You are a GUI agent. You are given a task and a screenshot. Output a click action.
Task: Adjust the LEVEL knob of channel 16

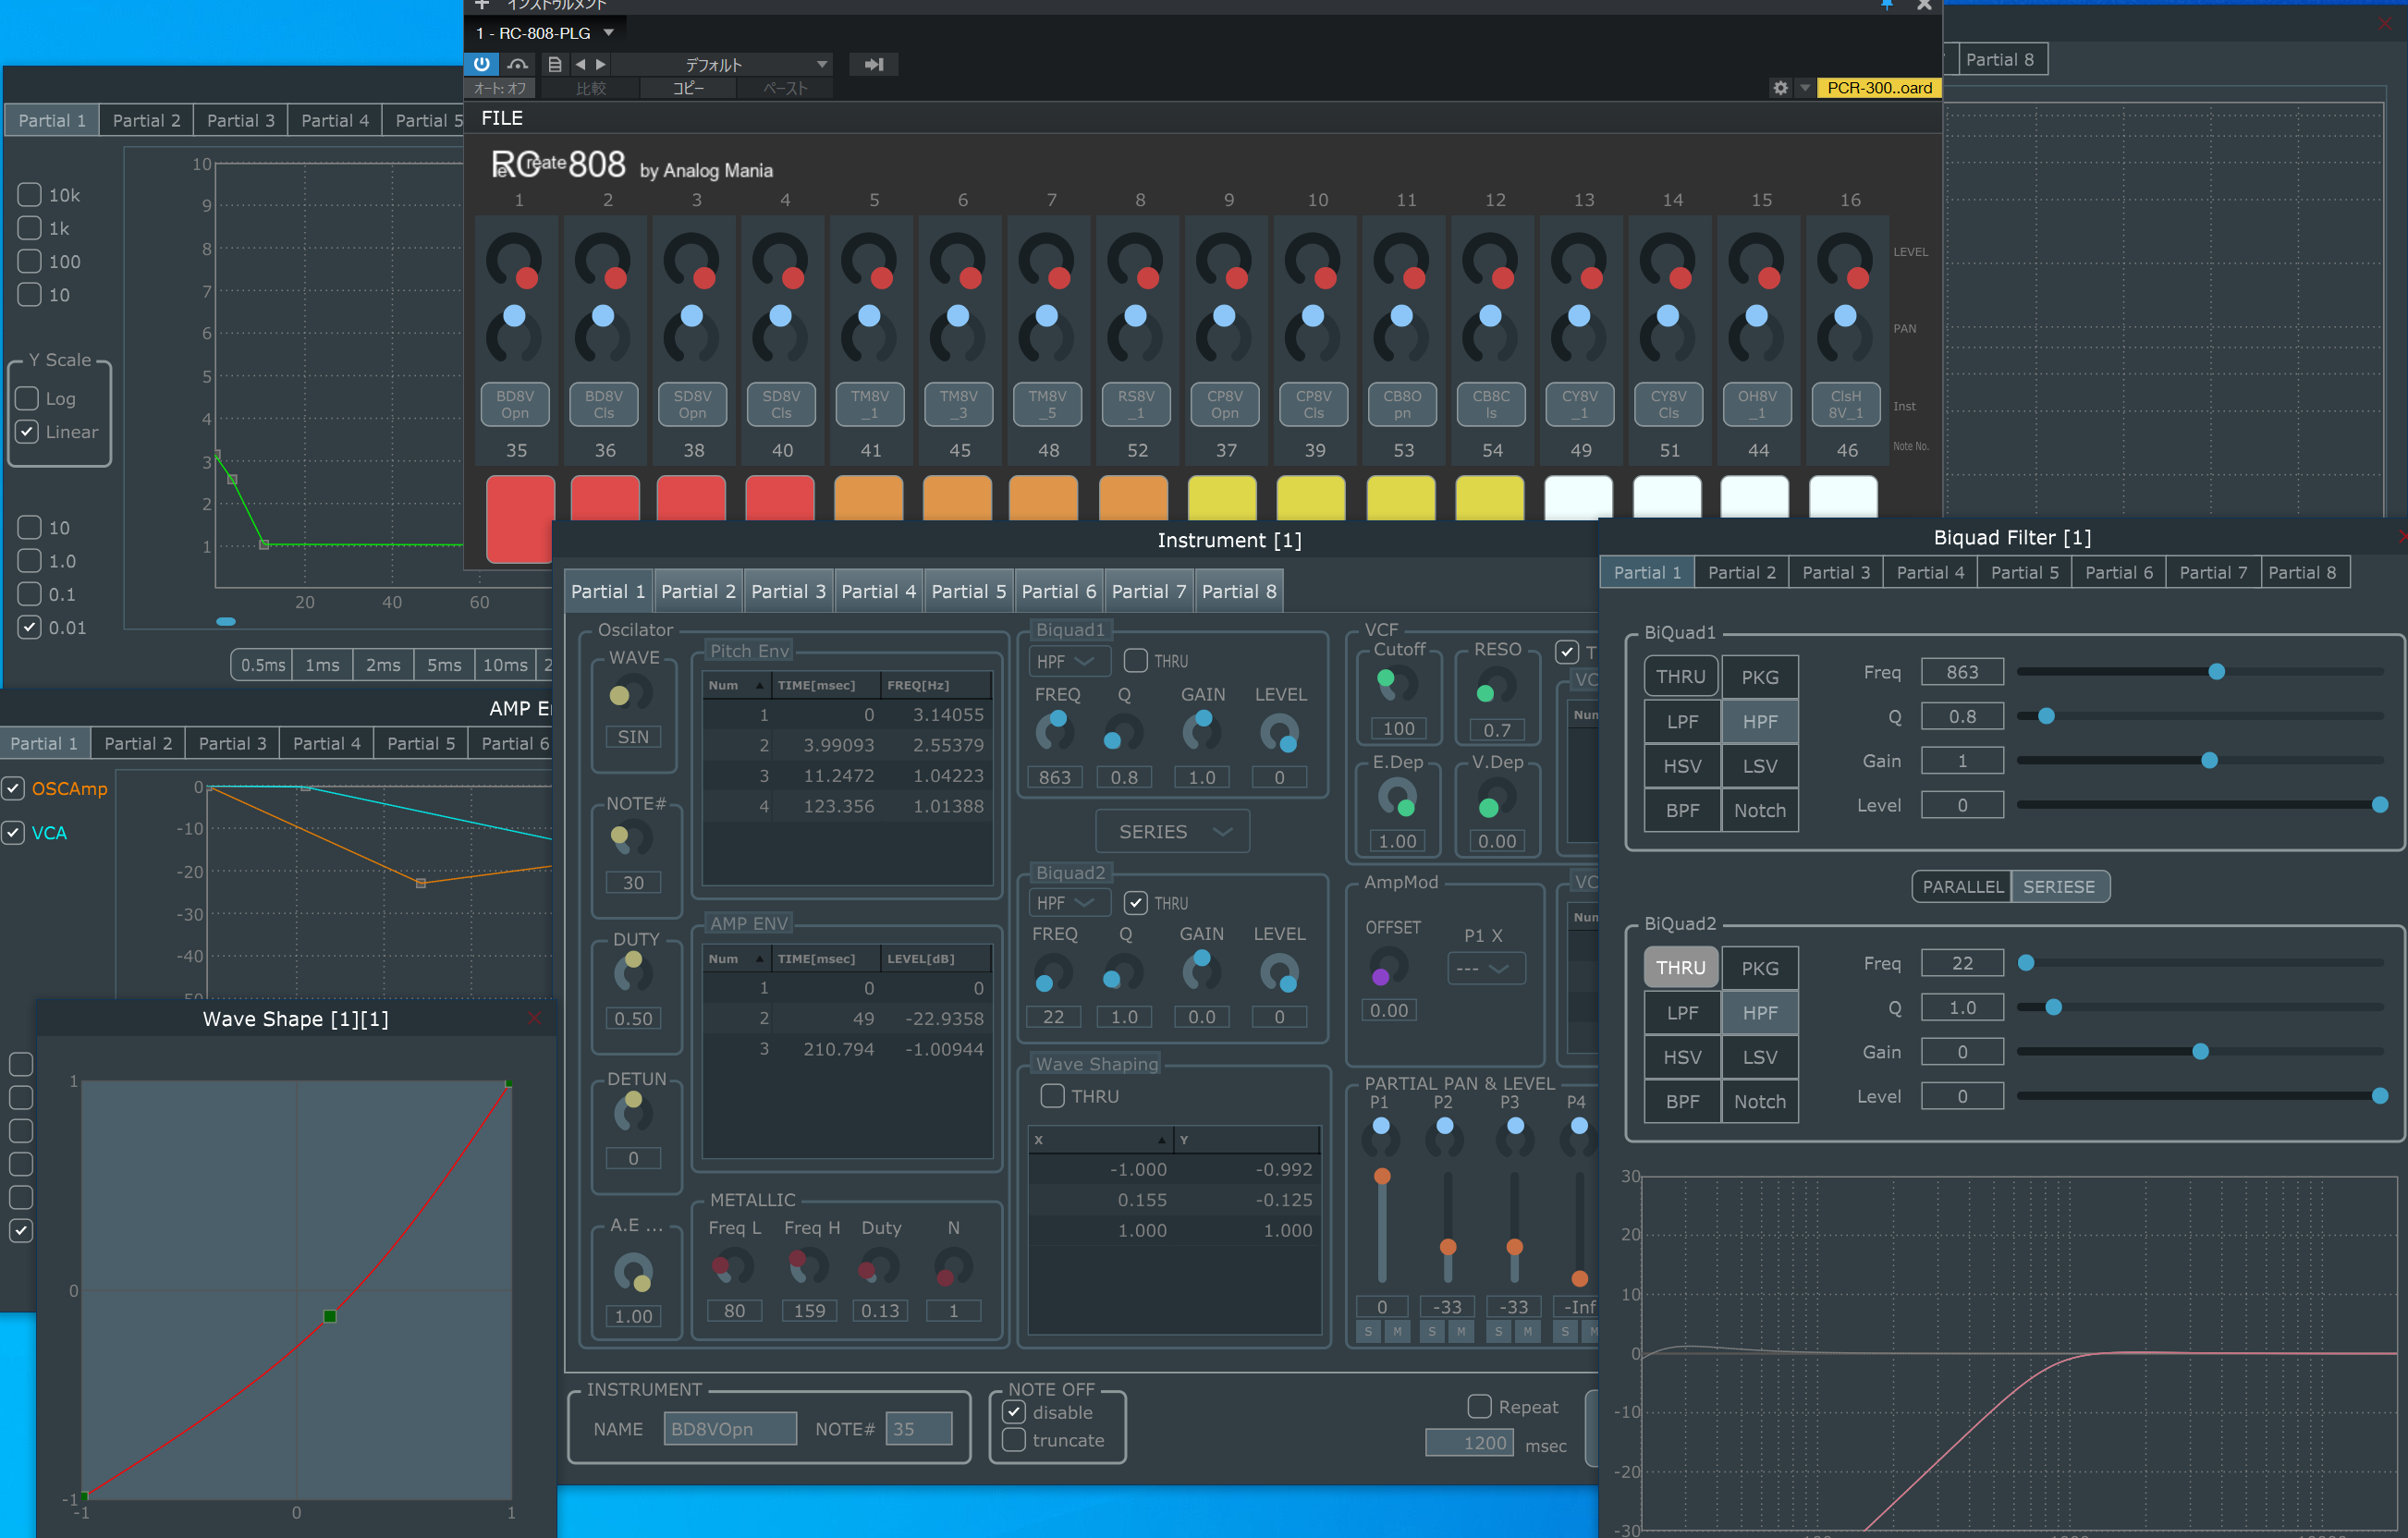point(1846,262)
